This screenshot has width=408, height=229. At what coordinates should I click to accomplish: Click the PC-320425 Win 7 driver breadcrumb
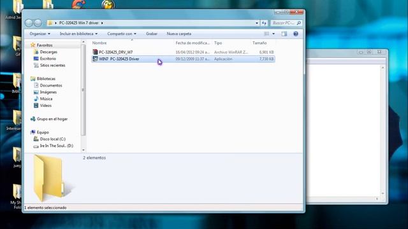[79, 23]
